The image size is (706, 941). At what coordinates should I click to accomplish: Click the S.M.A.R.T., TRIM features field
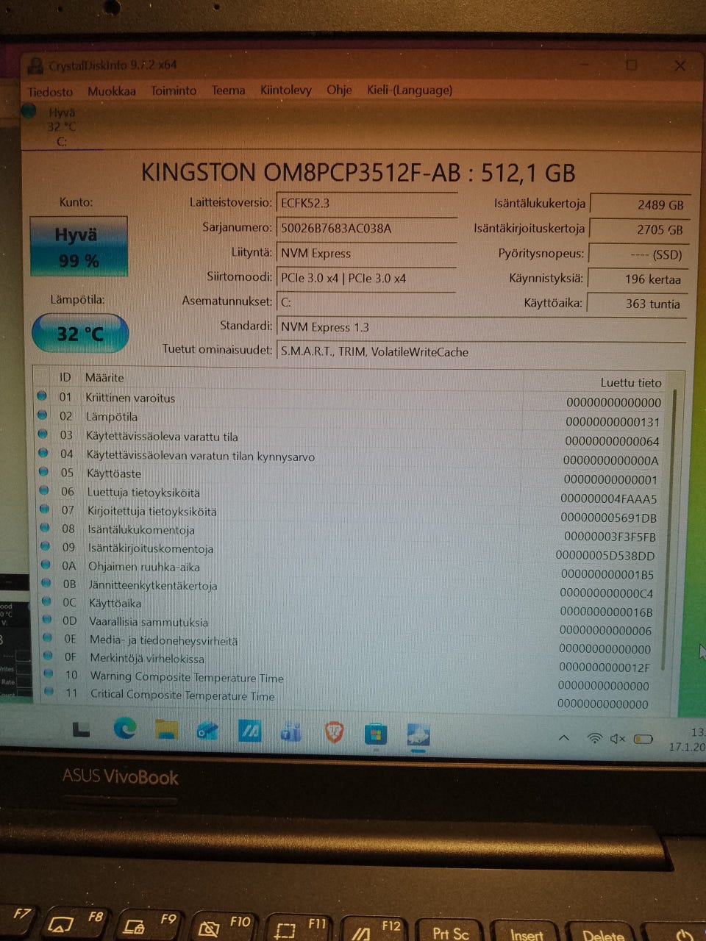click(481, 351)
